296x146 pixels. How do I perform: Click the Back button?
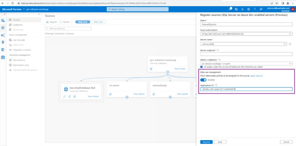[220, 142]
